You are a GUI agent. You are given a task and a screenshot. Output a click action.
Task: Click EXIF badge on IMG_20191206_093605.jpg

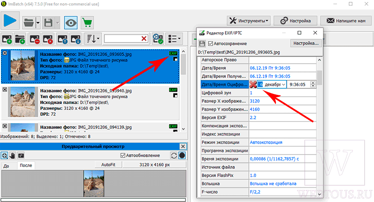pos(173,53)
